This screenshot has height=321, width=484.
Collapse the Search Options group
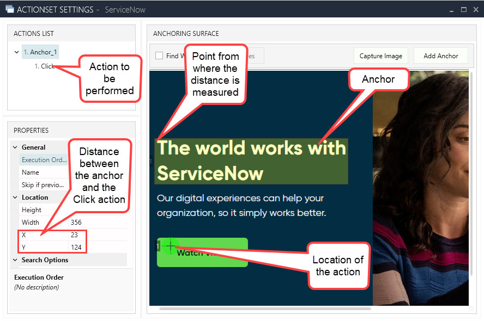tap(15, 260)
